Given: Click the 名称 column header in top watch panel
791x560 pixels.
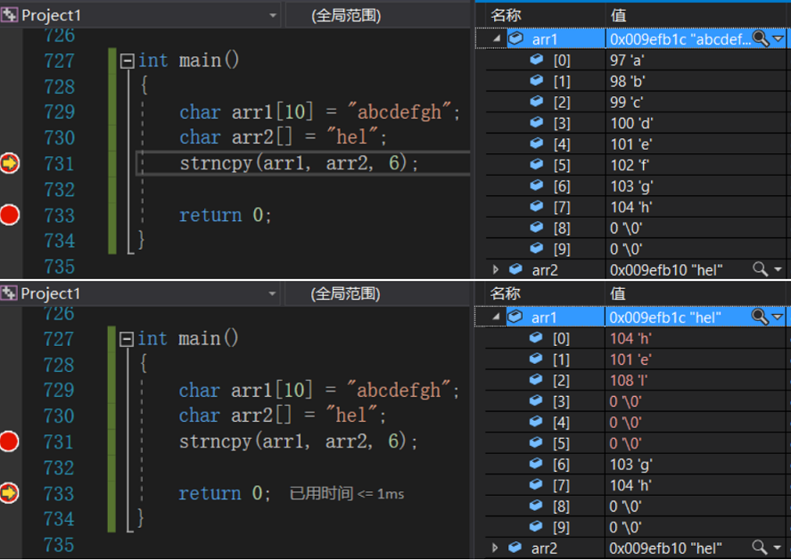Looking at the screenshot, I should coord(506,16).
